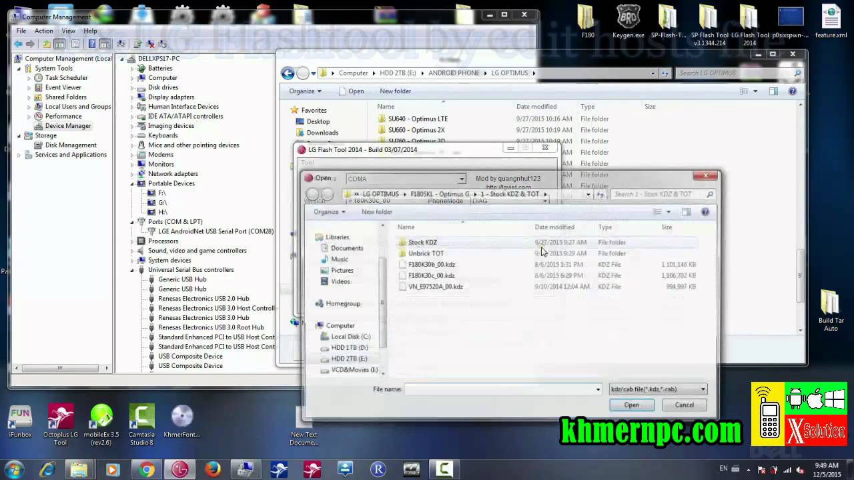Click New folder in the Open dialog

(x=377, y=212)
